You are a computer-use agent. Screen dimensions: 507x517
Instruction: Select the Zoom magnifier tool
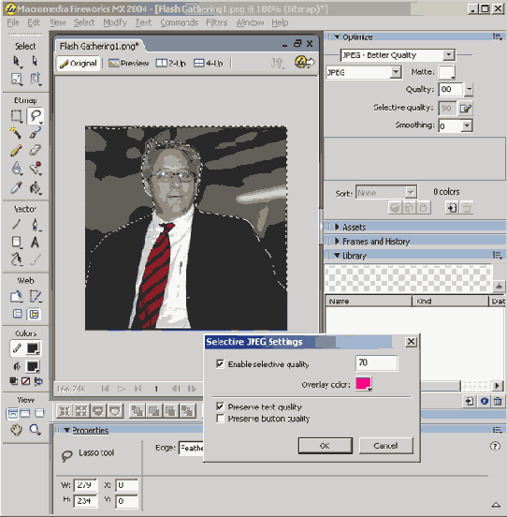(x=35, y=429)
